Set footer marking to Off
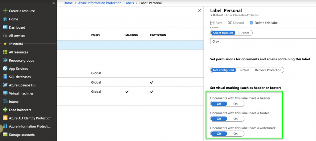 219,119
